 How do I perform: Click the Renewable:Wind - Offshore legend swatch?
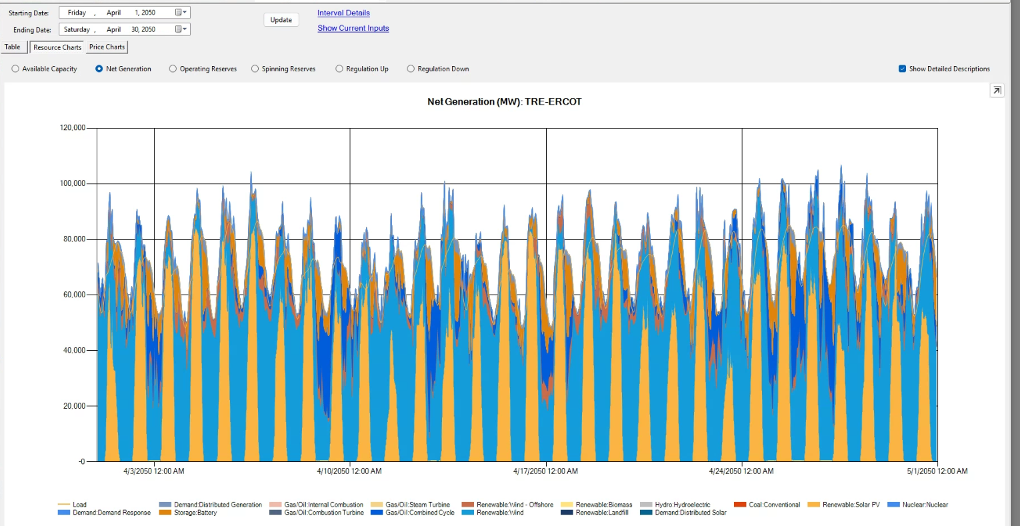click(467, 505)
